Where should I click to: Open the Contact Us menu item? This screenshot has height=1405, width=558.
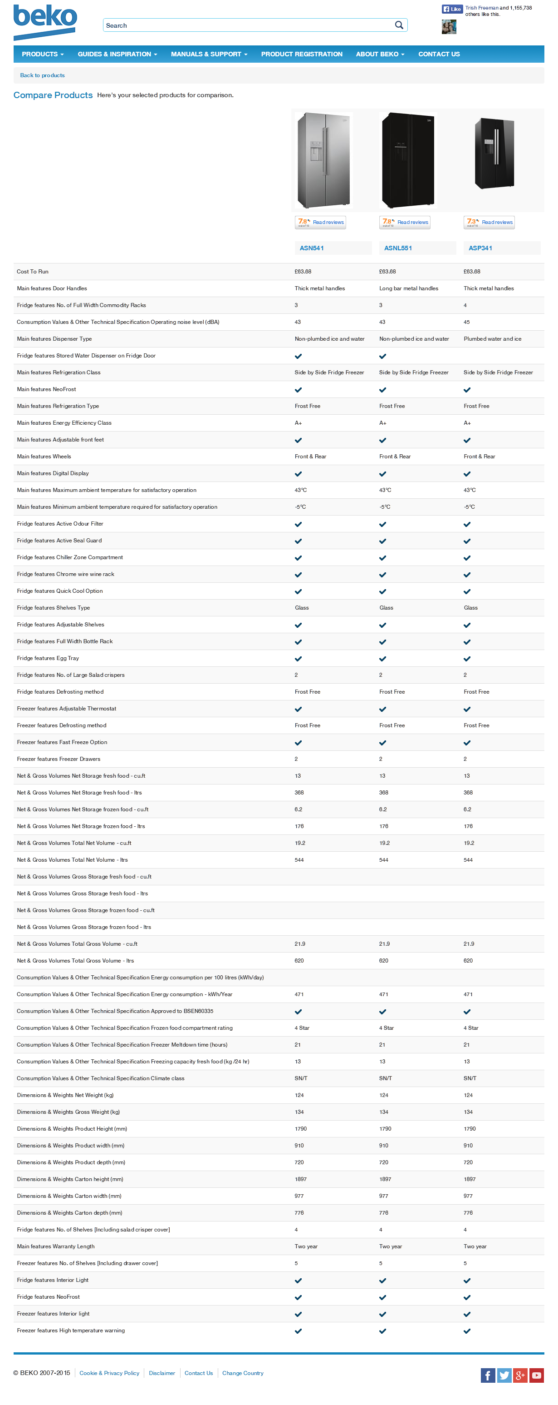(x=439, y=54)
